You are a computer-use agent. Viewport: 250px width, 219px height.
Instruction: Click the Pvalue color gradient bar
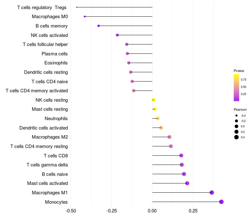click(237, 88)
